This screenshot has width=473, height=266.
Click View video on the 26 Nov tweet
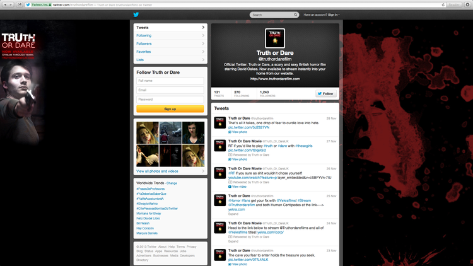237,187
